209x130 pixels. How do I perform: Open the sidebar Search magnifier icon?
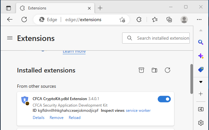point(201,42)
